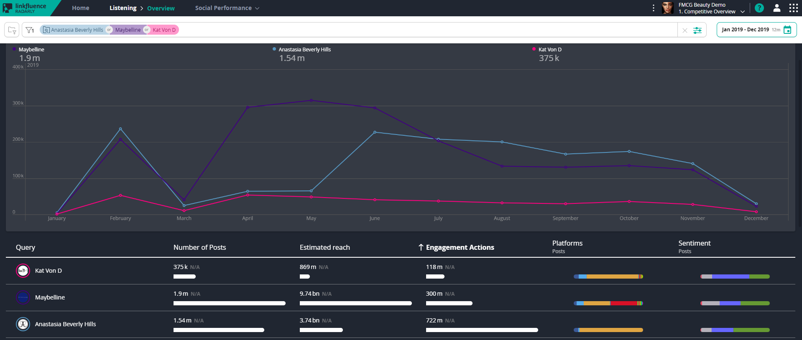Image resolution: width=802 pixels, height=340 pixels.
Task: Toggle Kat Von D series in legend
Action: click(547, 49)
